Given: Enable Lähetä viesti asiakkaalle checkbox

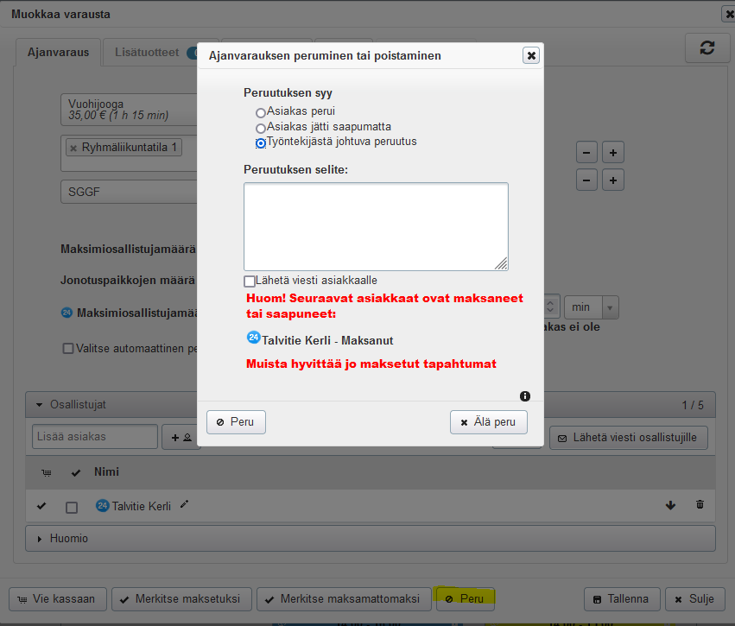Looking at the screenshot, I should (x=250, y=281).
